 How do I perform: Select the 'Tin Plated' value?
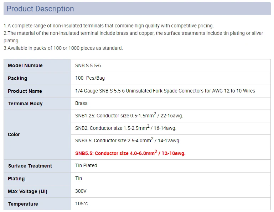coord(86,165)
